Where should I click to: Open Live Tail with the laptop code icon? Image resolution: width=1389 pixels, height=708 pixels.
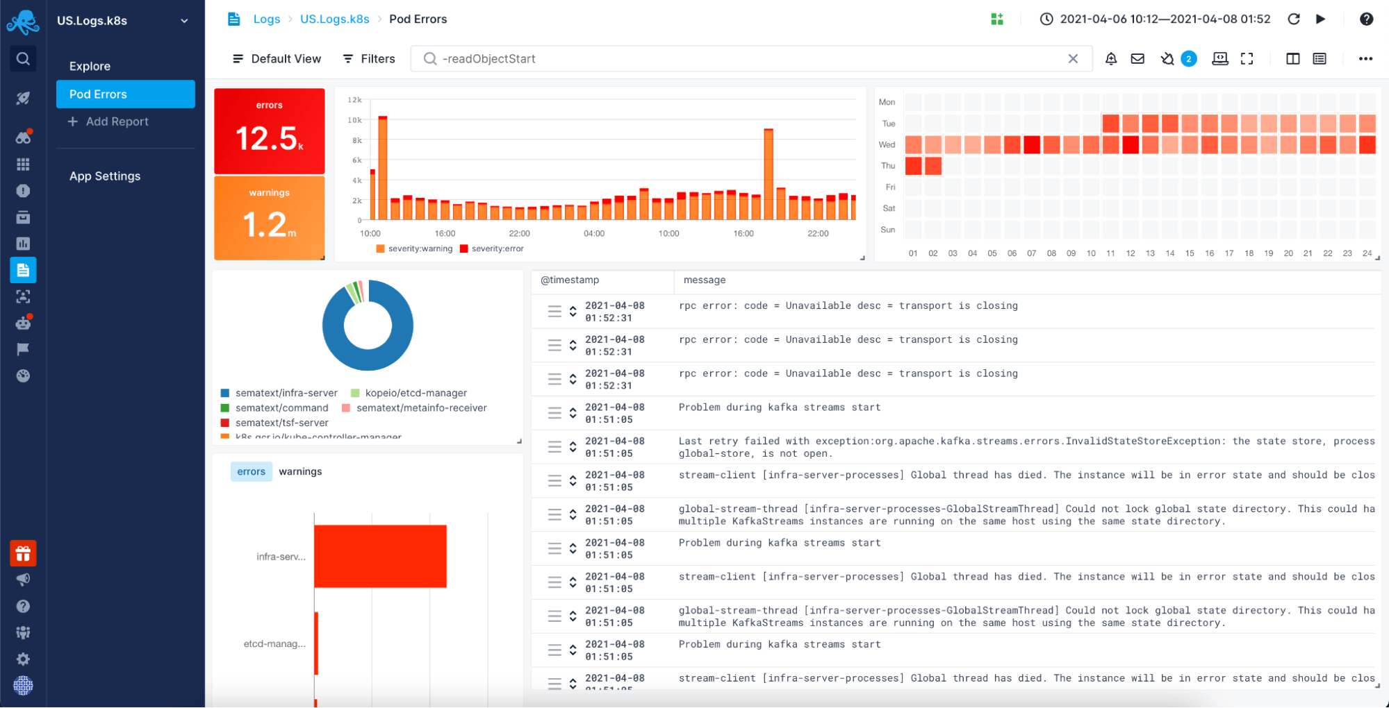click(1220, 59)
